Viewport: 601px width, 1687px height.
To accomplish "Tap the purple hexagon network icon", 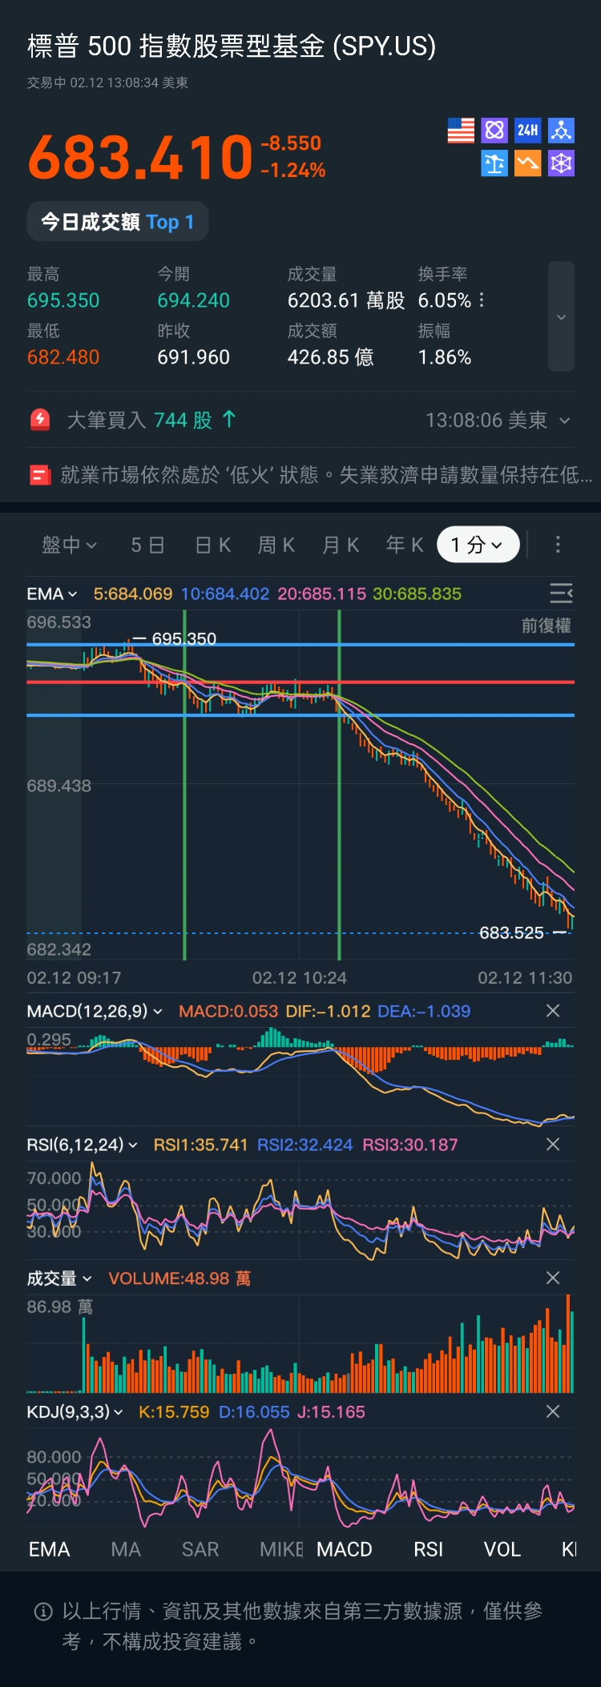I will click(561, 164).
